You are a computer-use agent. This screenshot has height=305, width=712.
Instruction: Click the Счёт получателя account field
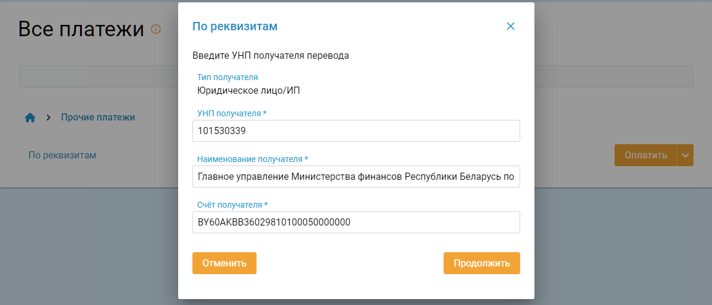(356, 223)
